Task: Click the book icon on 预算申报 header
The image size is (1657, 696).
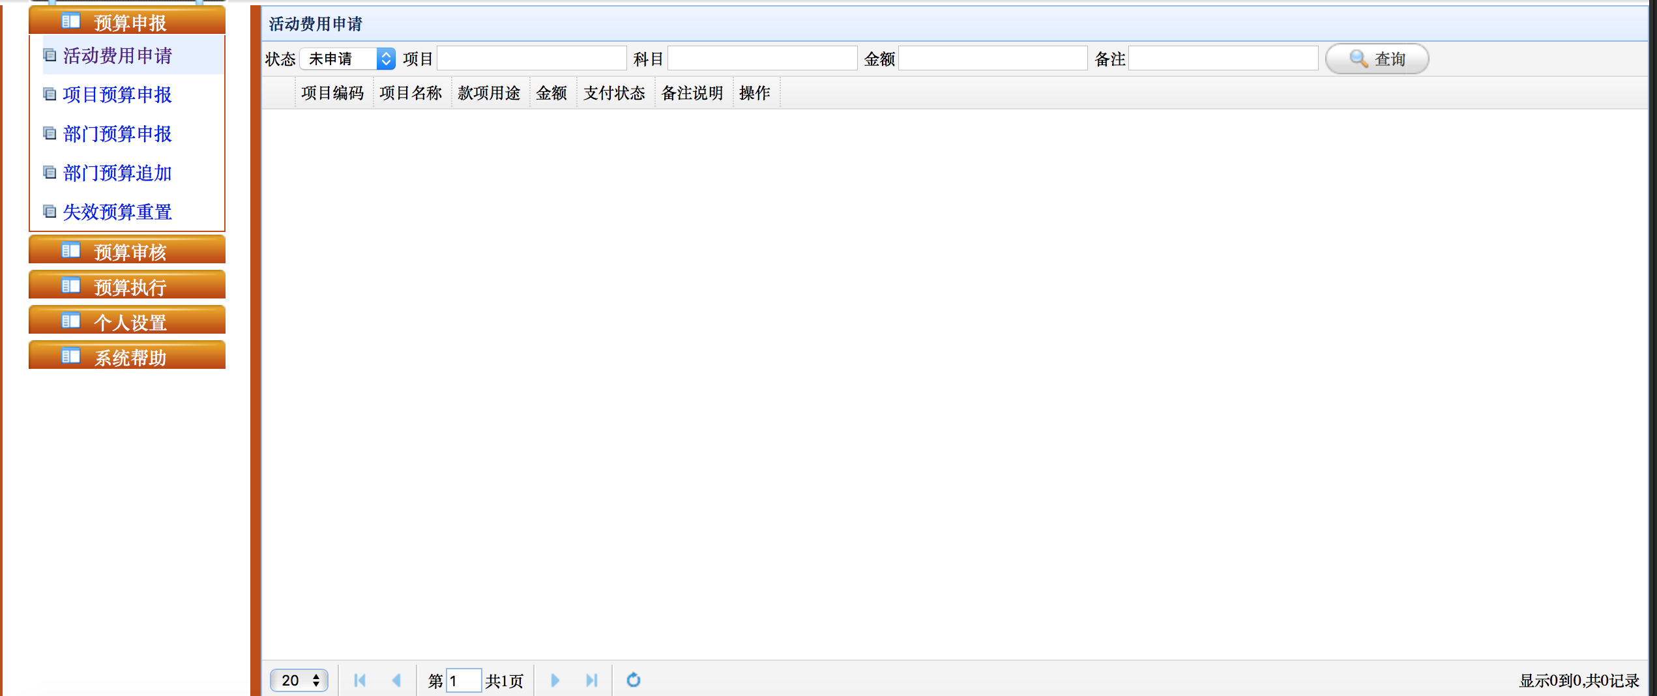Action: [x=71, y=21]
